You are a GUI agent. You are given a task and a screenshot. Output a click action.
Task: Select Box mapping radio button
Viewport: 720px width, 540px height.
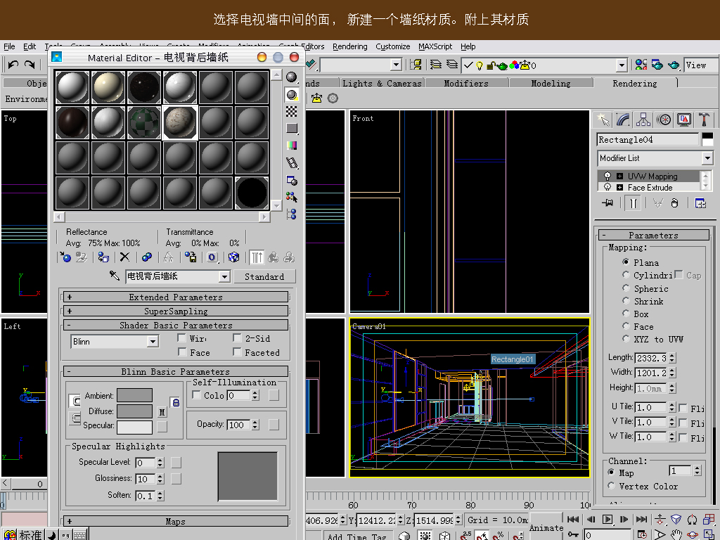click(x=625, y=313)
